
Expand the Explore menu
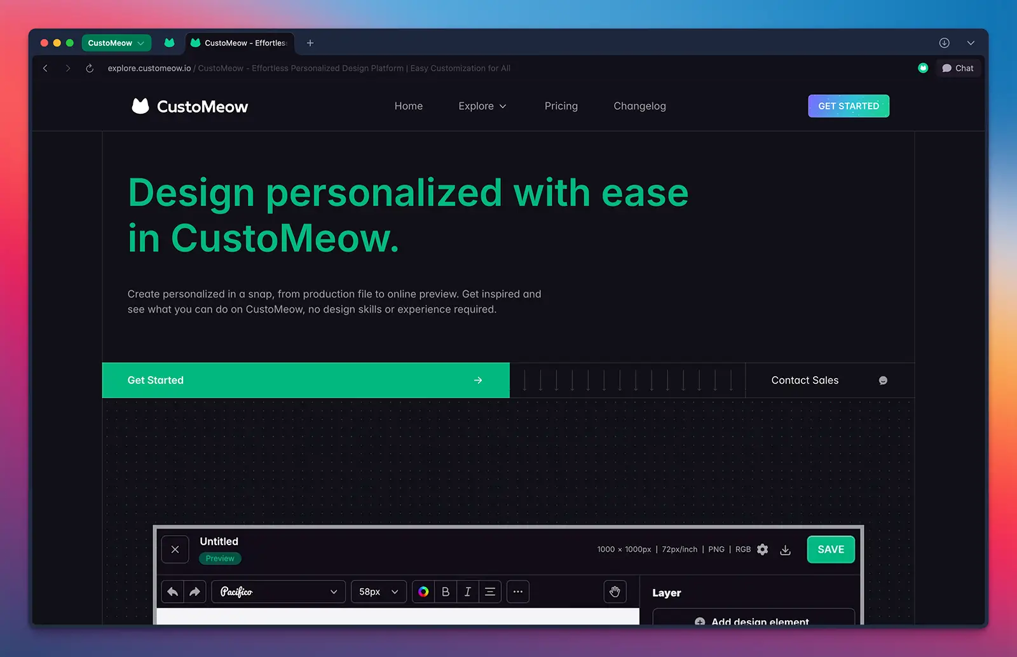click(482, 106)
